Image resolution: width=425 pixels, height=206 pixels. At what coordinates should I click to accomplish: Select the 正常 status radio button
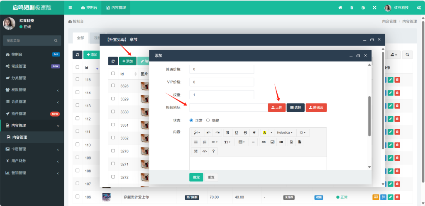[x=191, y=120]
